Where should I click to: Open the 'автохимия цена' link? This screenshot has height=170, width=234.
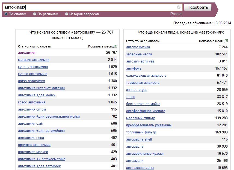point(31,138)
